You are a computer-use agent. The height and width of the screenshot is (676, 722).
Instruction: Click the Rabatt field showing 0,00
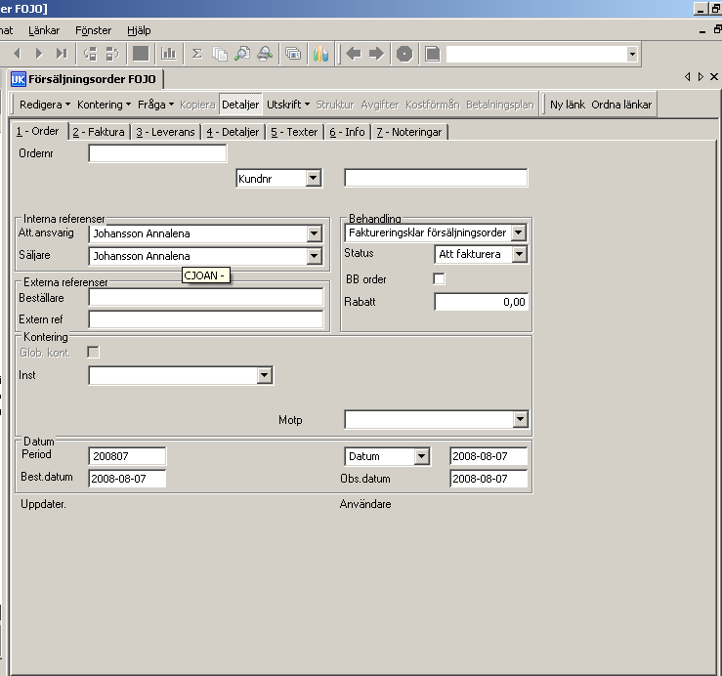pos(482,302)
